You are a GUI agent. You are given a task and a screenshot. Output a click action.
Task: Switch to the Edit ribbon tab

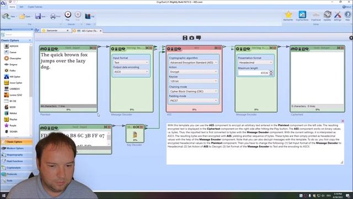(22, 7)
